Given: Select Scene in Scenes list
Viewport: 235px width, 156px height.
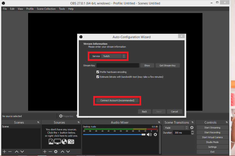Looking at the screenshot, I should pos(21,126).
